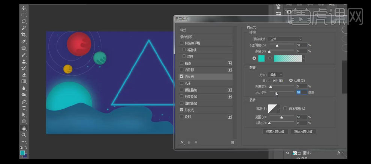Open the 混合模式 dropdown
The width and height of the screenshot is (371, 164).
(285, 39)
